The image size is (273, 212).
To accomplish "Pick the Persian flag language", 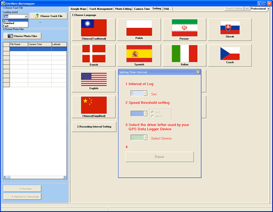I will [x=184, y=28].
